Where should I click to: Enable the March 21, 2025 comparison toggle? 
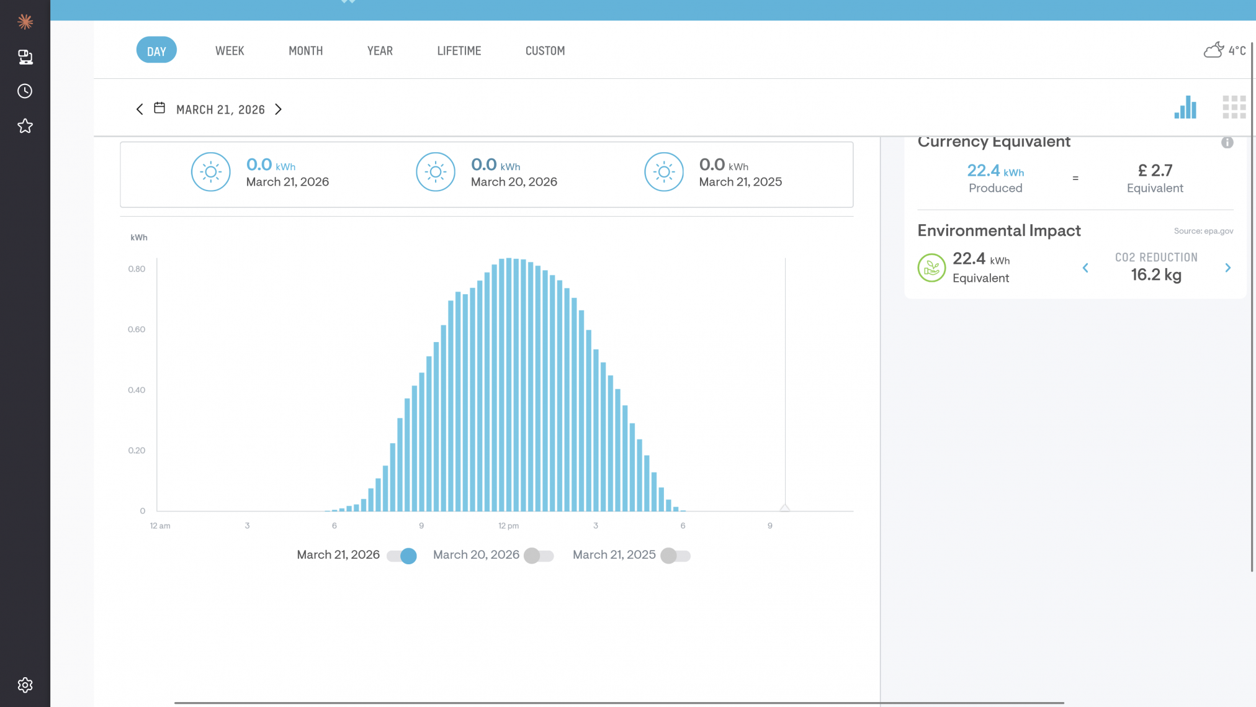pyautogui.click(x=676, y=556)
